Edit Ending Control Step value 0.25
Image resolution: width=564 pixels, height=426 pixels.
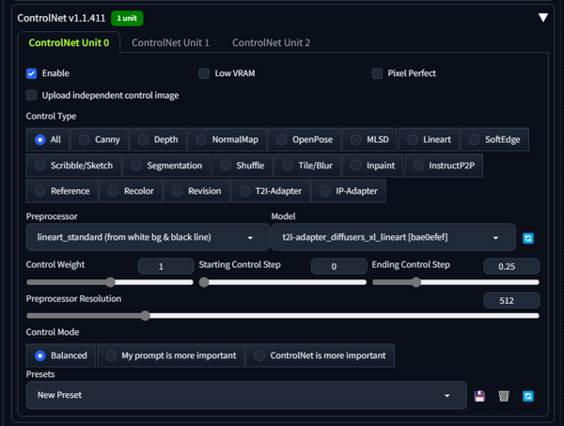click(511, 267)
